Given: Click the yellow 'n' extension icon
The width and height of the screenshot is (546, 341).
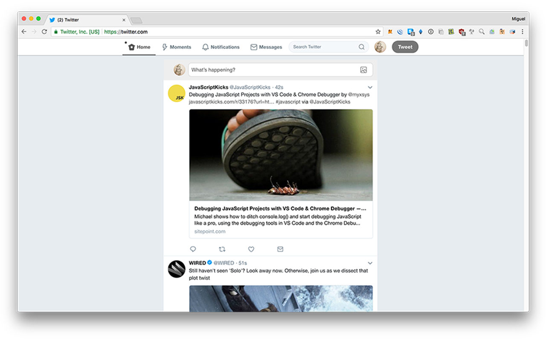Looking at the screenshot, I should [451, 32].
